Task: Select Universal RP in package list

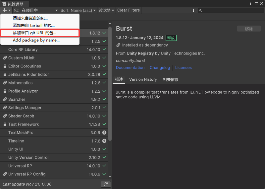Action: pos(20,166)
